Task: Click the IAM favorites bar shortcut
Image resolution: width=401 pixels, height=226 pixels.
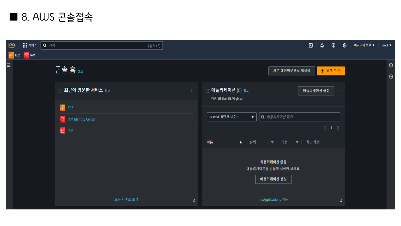Action: 30,55
